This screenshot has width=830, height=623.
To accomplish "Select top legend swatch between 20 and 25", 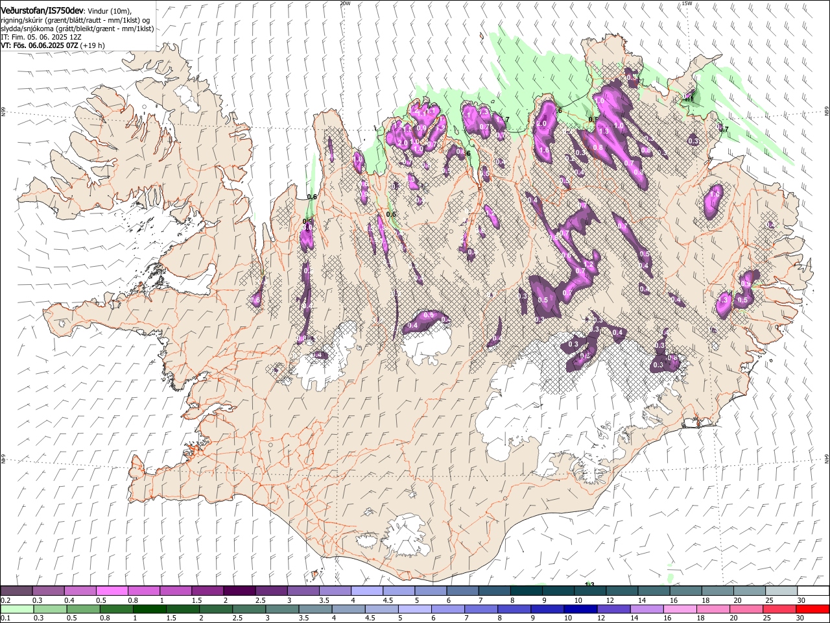I will click(750, 591).
